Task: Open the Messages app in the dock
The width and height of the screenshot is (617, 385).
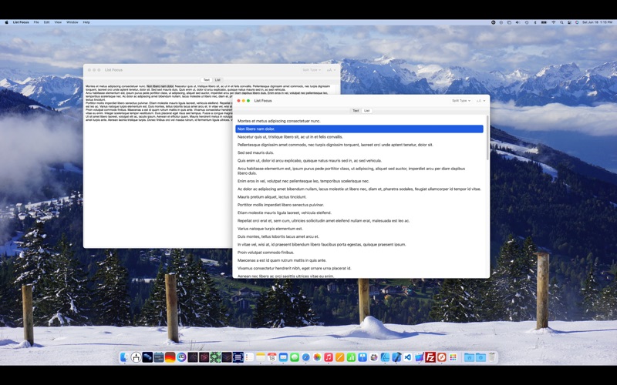Action: click(295, 357)
